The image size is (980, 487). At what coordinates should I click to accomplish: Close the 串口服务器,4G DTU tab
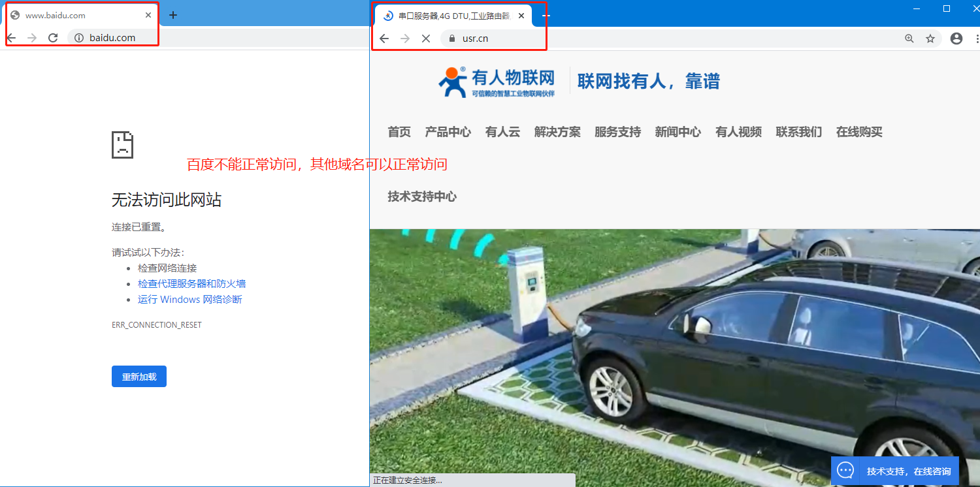[521, 16]
